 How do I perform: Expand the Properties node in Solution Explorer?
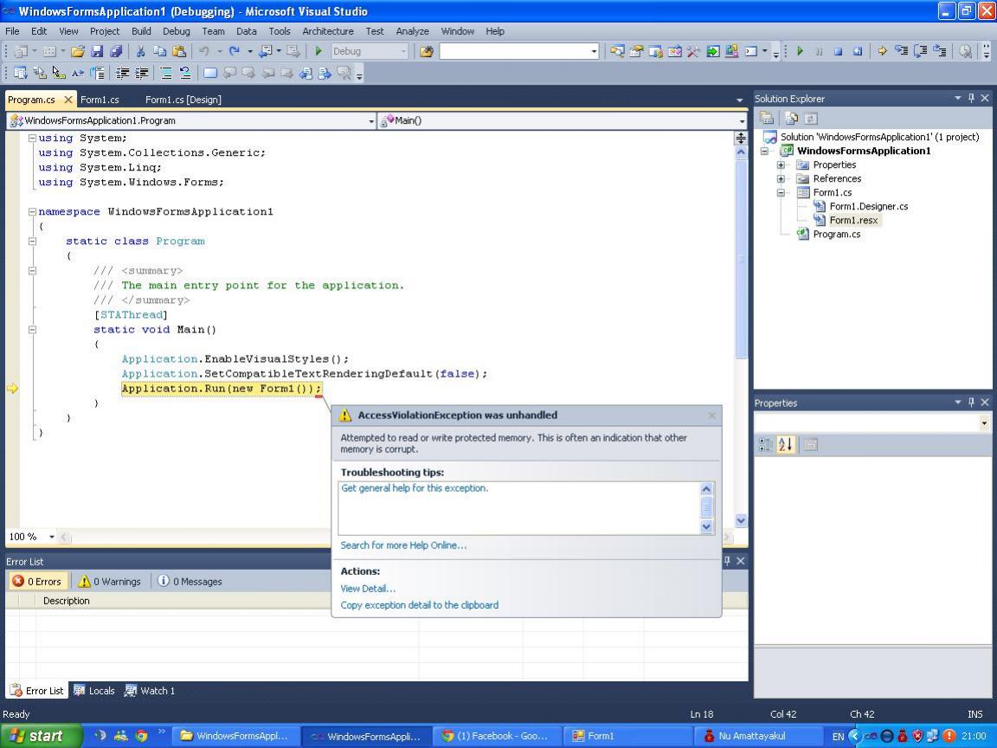781,164
